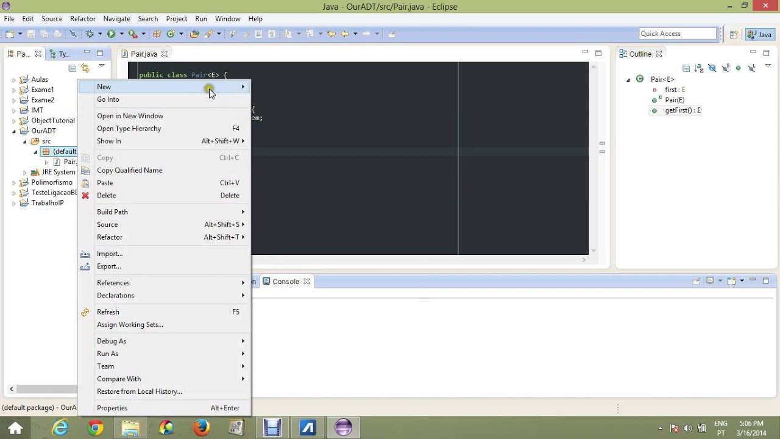Collapse all in Package Explorer toolbar
Image resolution: width=780 pixels, height=439 pixels.
pyautogui.click(x=73, y=68)
